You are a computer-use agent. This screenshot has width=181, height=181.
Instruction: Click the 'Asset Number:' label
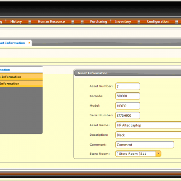click(x=101, y=86)
